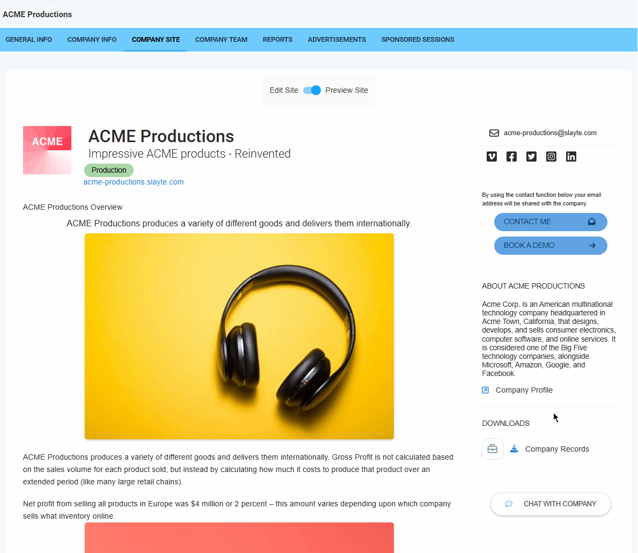This screenshot has height=553, width=638.
Task: Open the Vimeo social icon
Action: (492, 157)
